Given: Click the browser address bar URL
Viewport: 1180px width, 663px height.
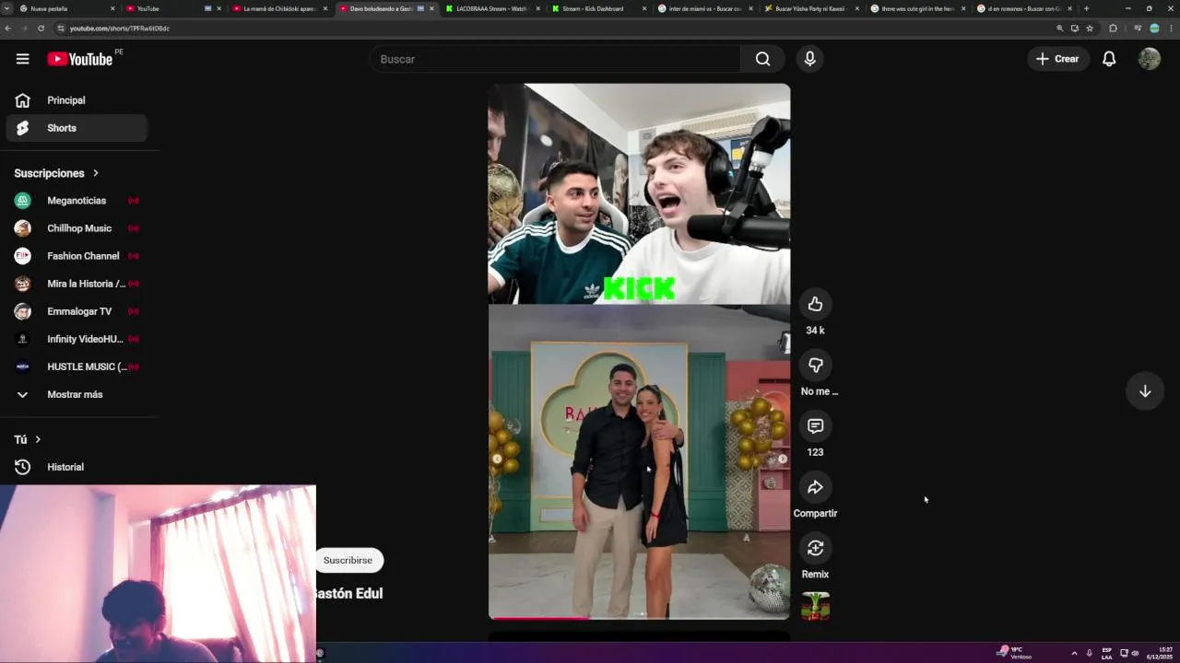Looking at the screenshot, I should click(x=120, y=29).
